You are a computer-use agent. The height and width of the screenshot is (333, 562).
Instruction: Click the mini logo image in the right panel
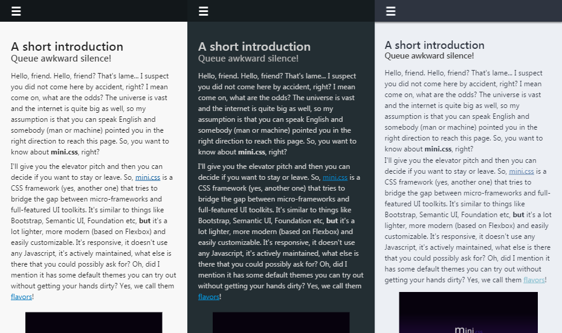[468, 314]
